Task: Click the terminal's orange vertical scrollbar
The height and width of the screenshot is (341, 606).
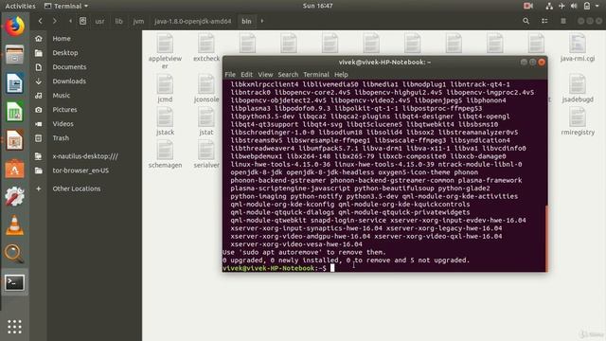Action: tap(546, 238)
